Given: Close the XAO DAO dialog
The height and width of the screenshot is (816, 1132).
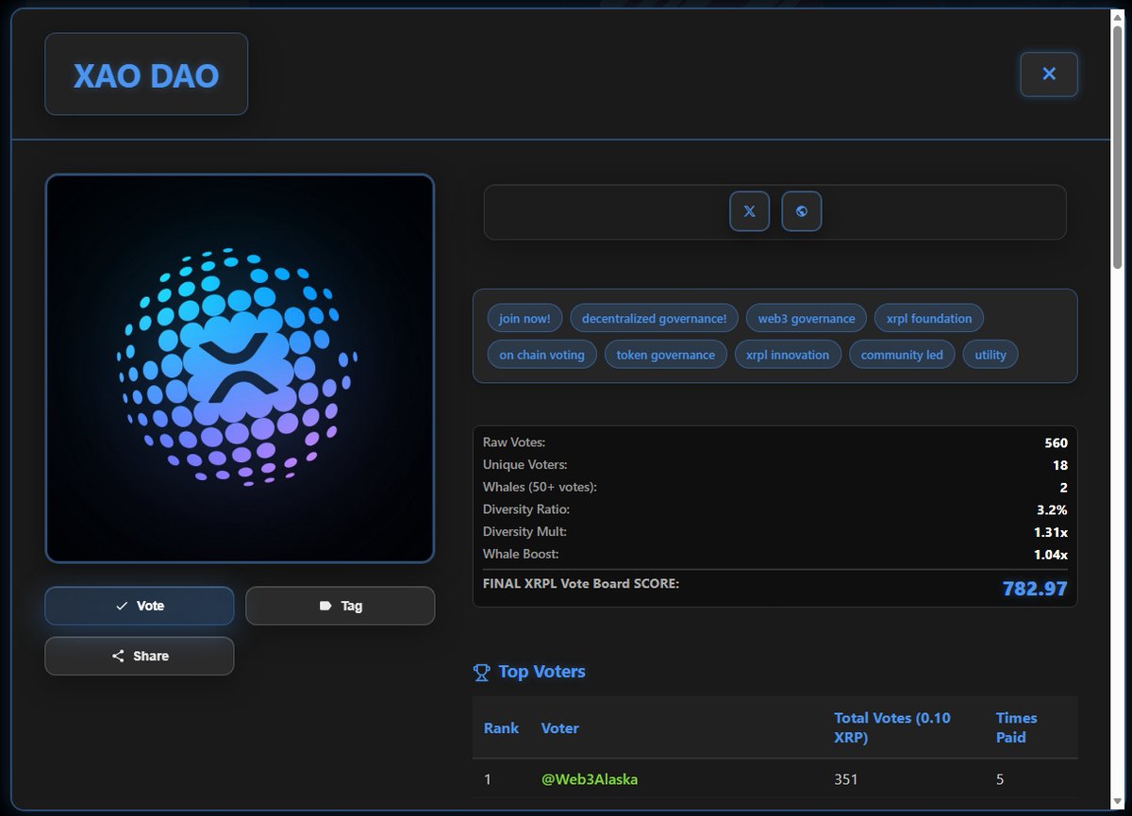Looking at the screenshot, I should 1049,74.
